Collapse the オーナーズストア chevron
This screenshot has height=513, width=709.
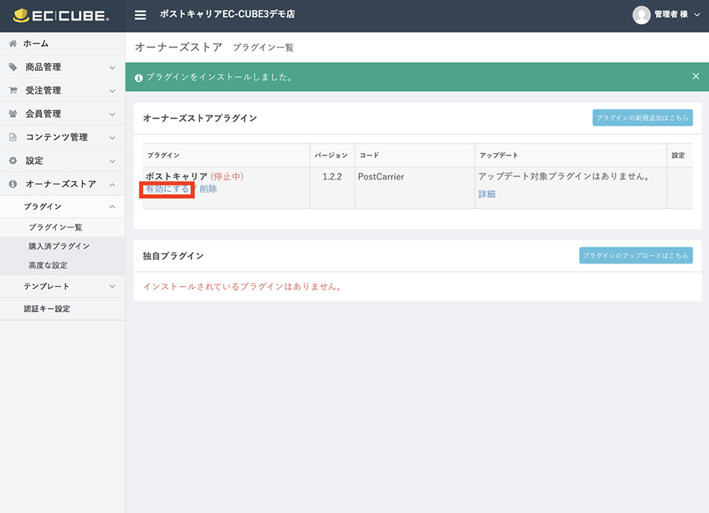pyautogui.click(x=112, y=184)
